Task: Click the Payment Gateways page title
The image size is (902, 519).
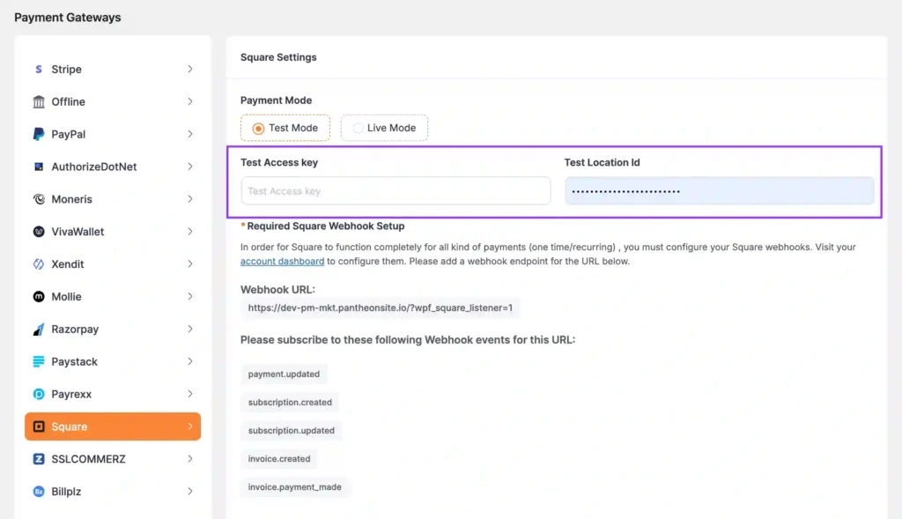Action: 67,18
